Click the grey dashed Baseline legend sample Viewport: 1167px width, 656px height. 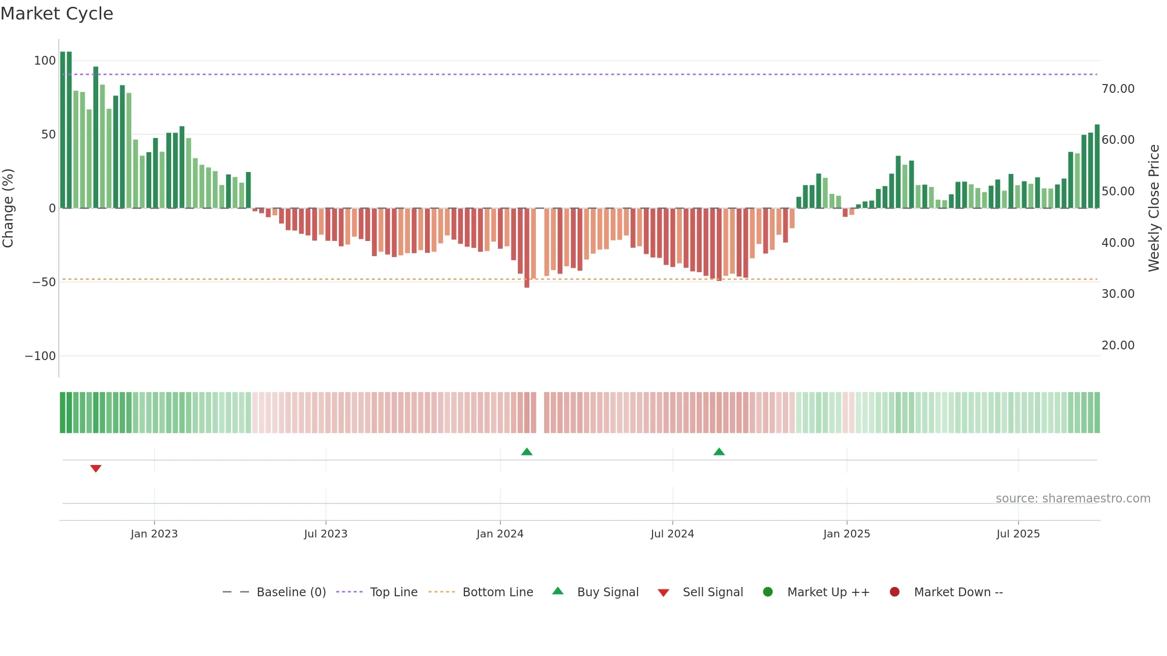click(x=236, y=592)
